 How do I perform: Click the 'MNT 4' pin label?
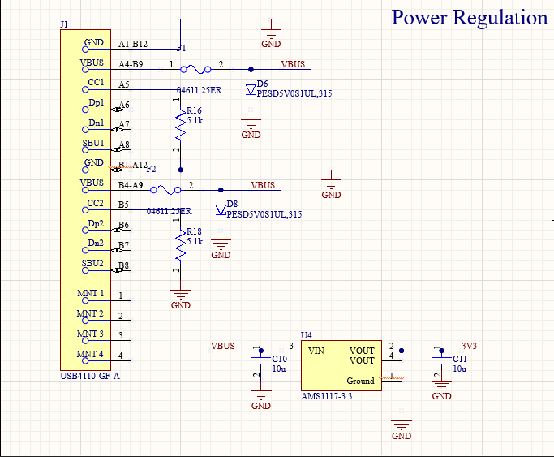pyautogui.click(x=90, y=354)
